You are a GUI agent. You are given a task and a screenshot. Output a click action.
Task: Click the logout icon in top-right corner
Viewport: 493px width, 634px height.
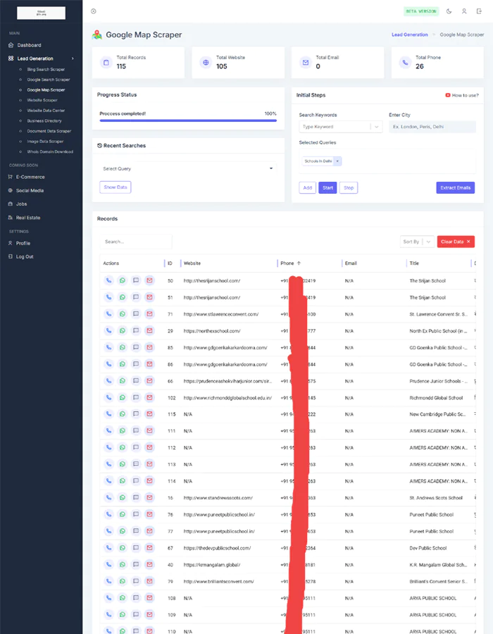[480, 11]
